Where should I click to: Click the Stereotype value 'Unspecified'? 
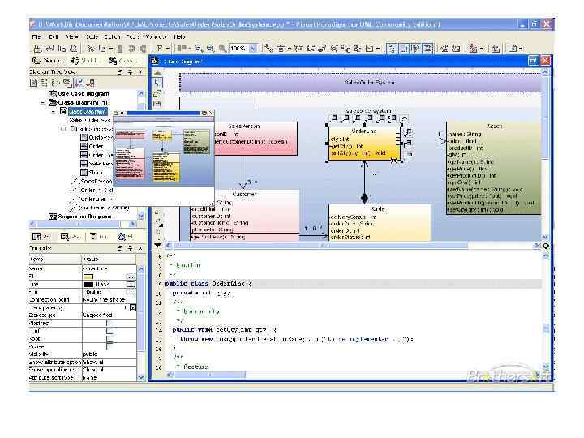point(97,315)
